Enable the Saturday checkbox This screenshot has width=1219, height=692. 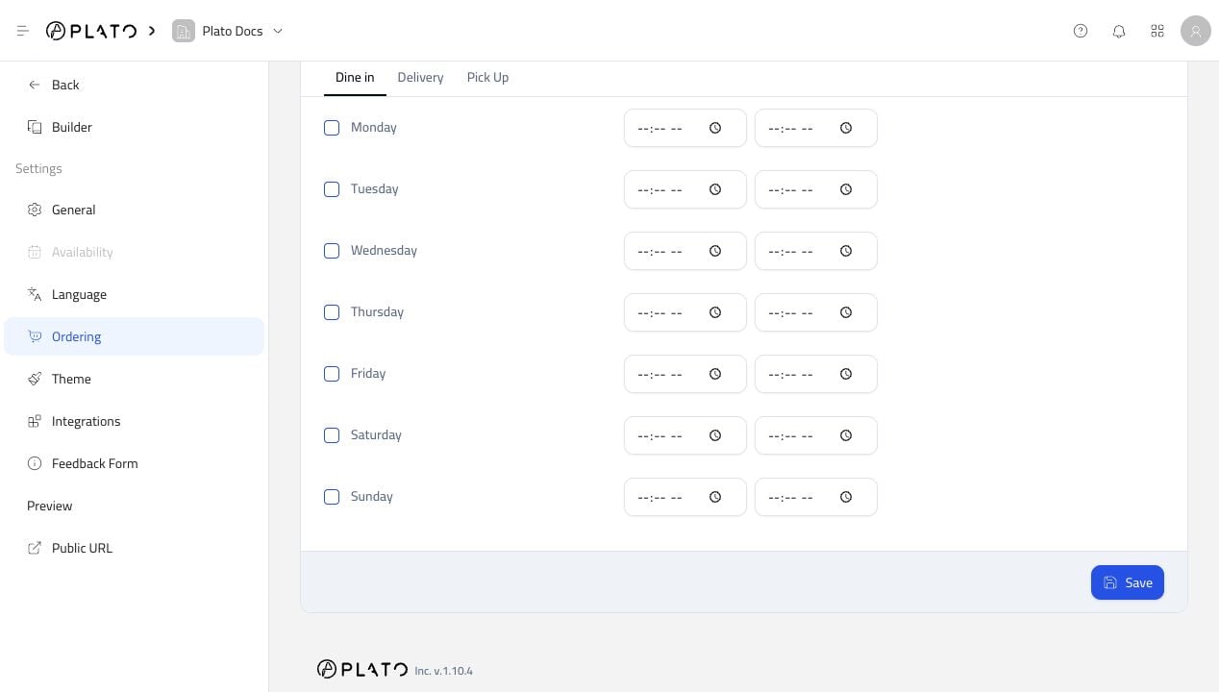point(332,435)
